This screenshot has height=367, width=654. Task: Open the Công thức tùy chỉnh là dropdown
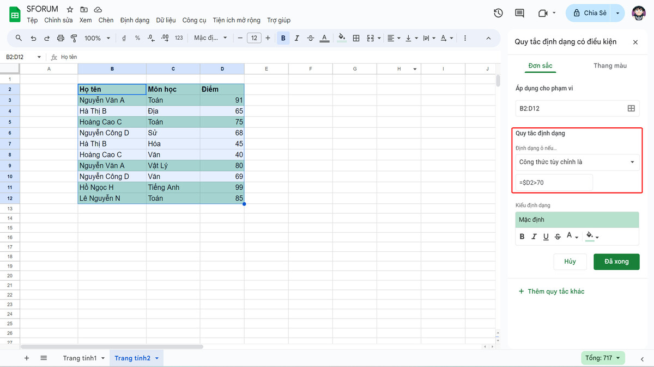point(577,162)
